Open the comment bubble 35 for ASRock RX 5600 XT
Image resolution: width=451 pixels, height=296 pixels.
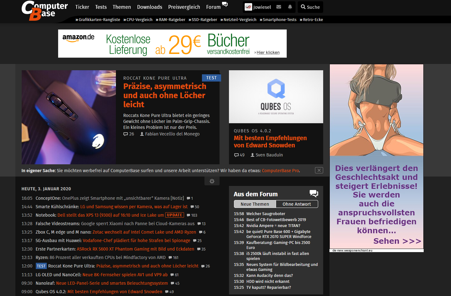(x=201, y=249)
